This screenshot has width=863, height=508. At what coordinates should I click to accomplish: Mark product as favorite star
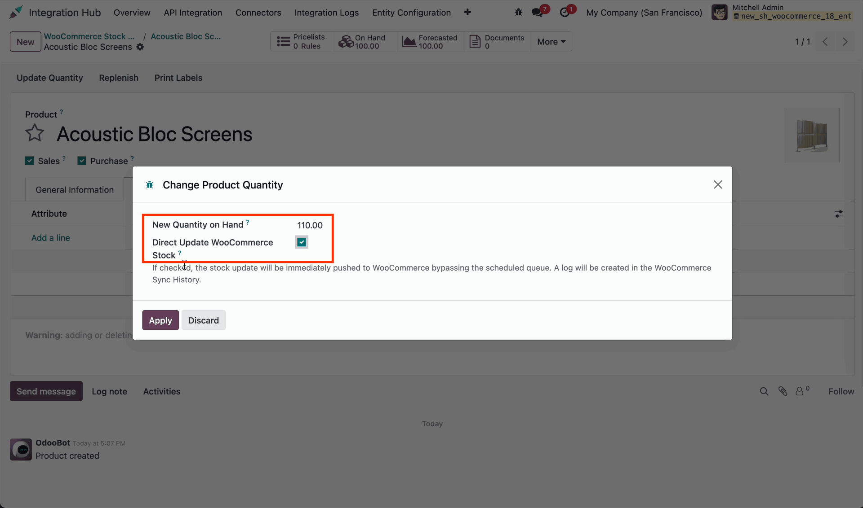click(x=35, y=133)
